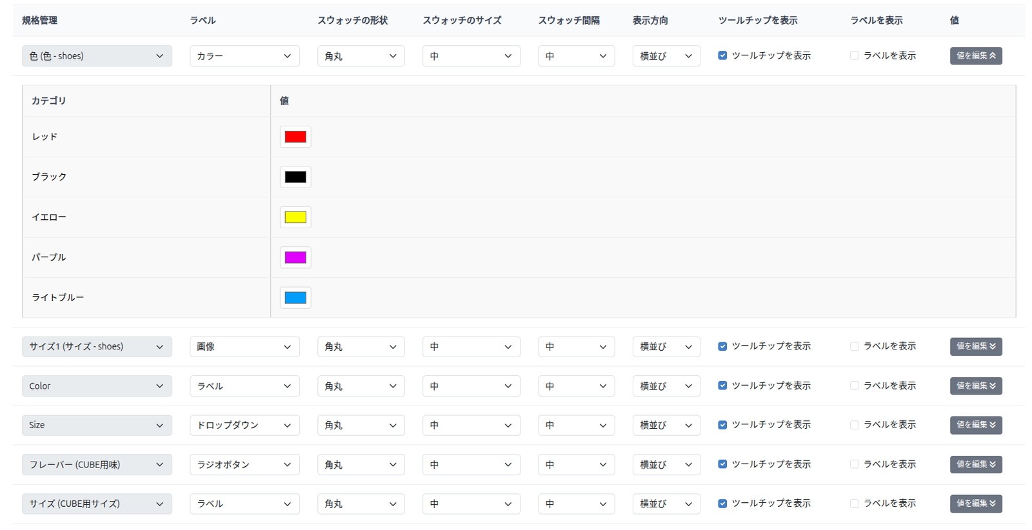
Task: Open swatch spacing dropdown in 色 row
Action: pos(576,56)
